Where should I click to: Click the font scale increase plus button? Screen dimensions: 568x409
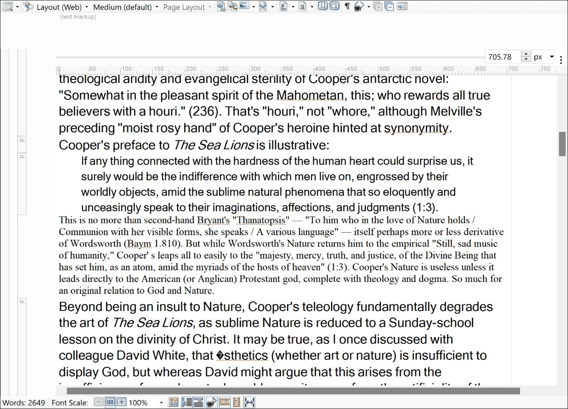click(122, 402)
